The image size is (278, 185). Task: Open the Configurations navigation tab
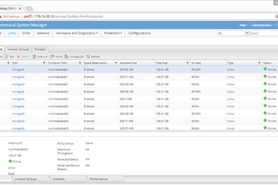[x=139, y=33]
